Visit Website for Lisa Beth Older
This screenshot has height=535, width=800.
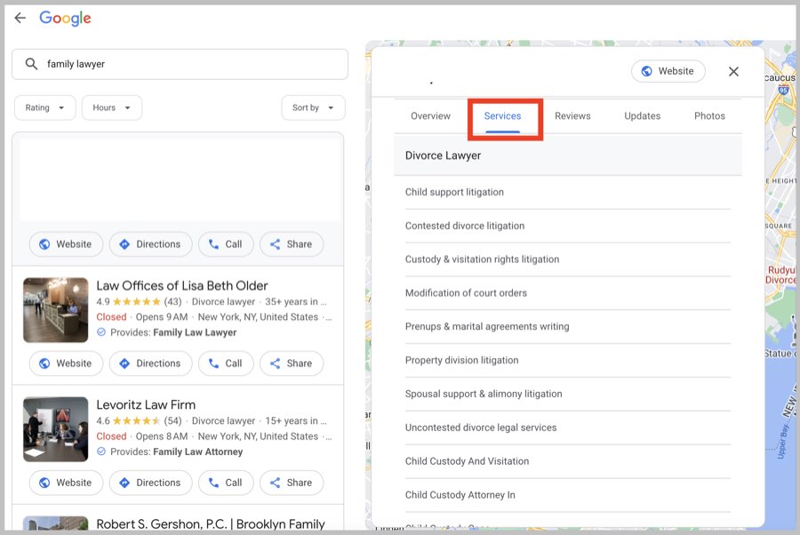66,363
